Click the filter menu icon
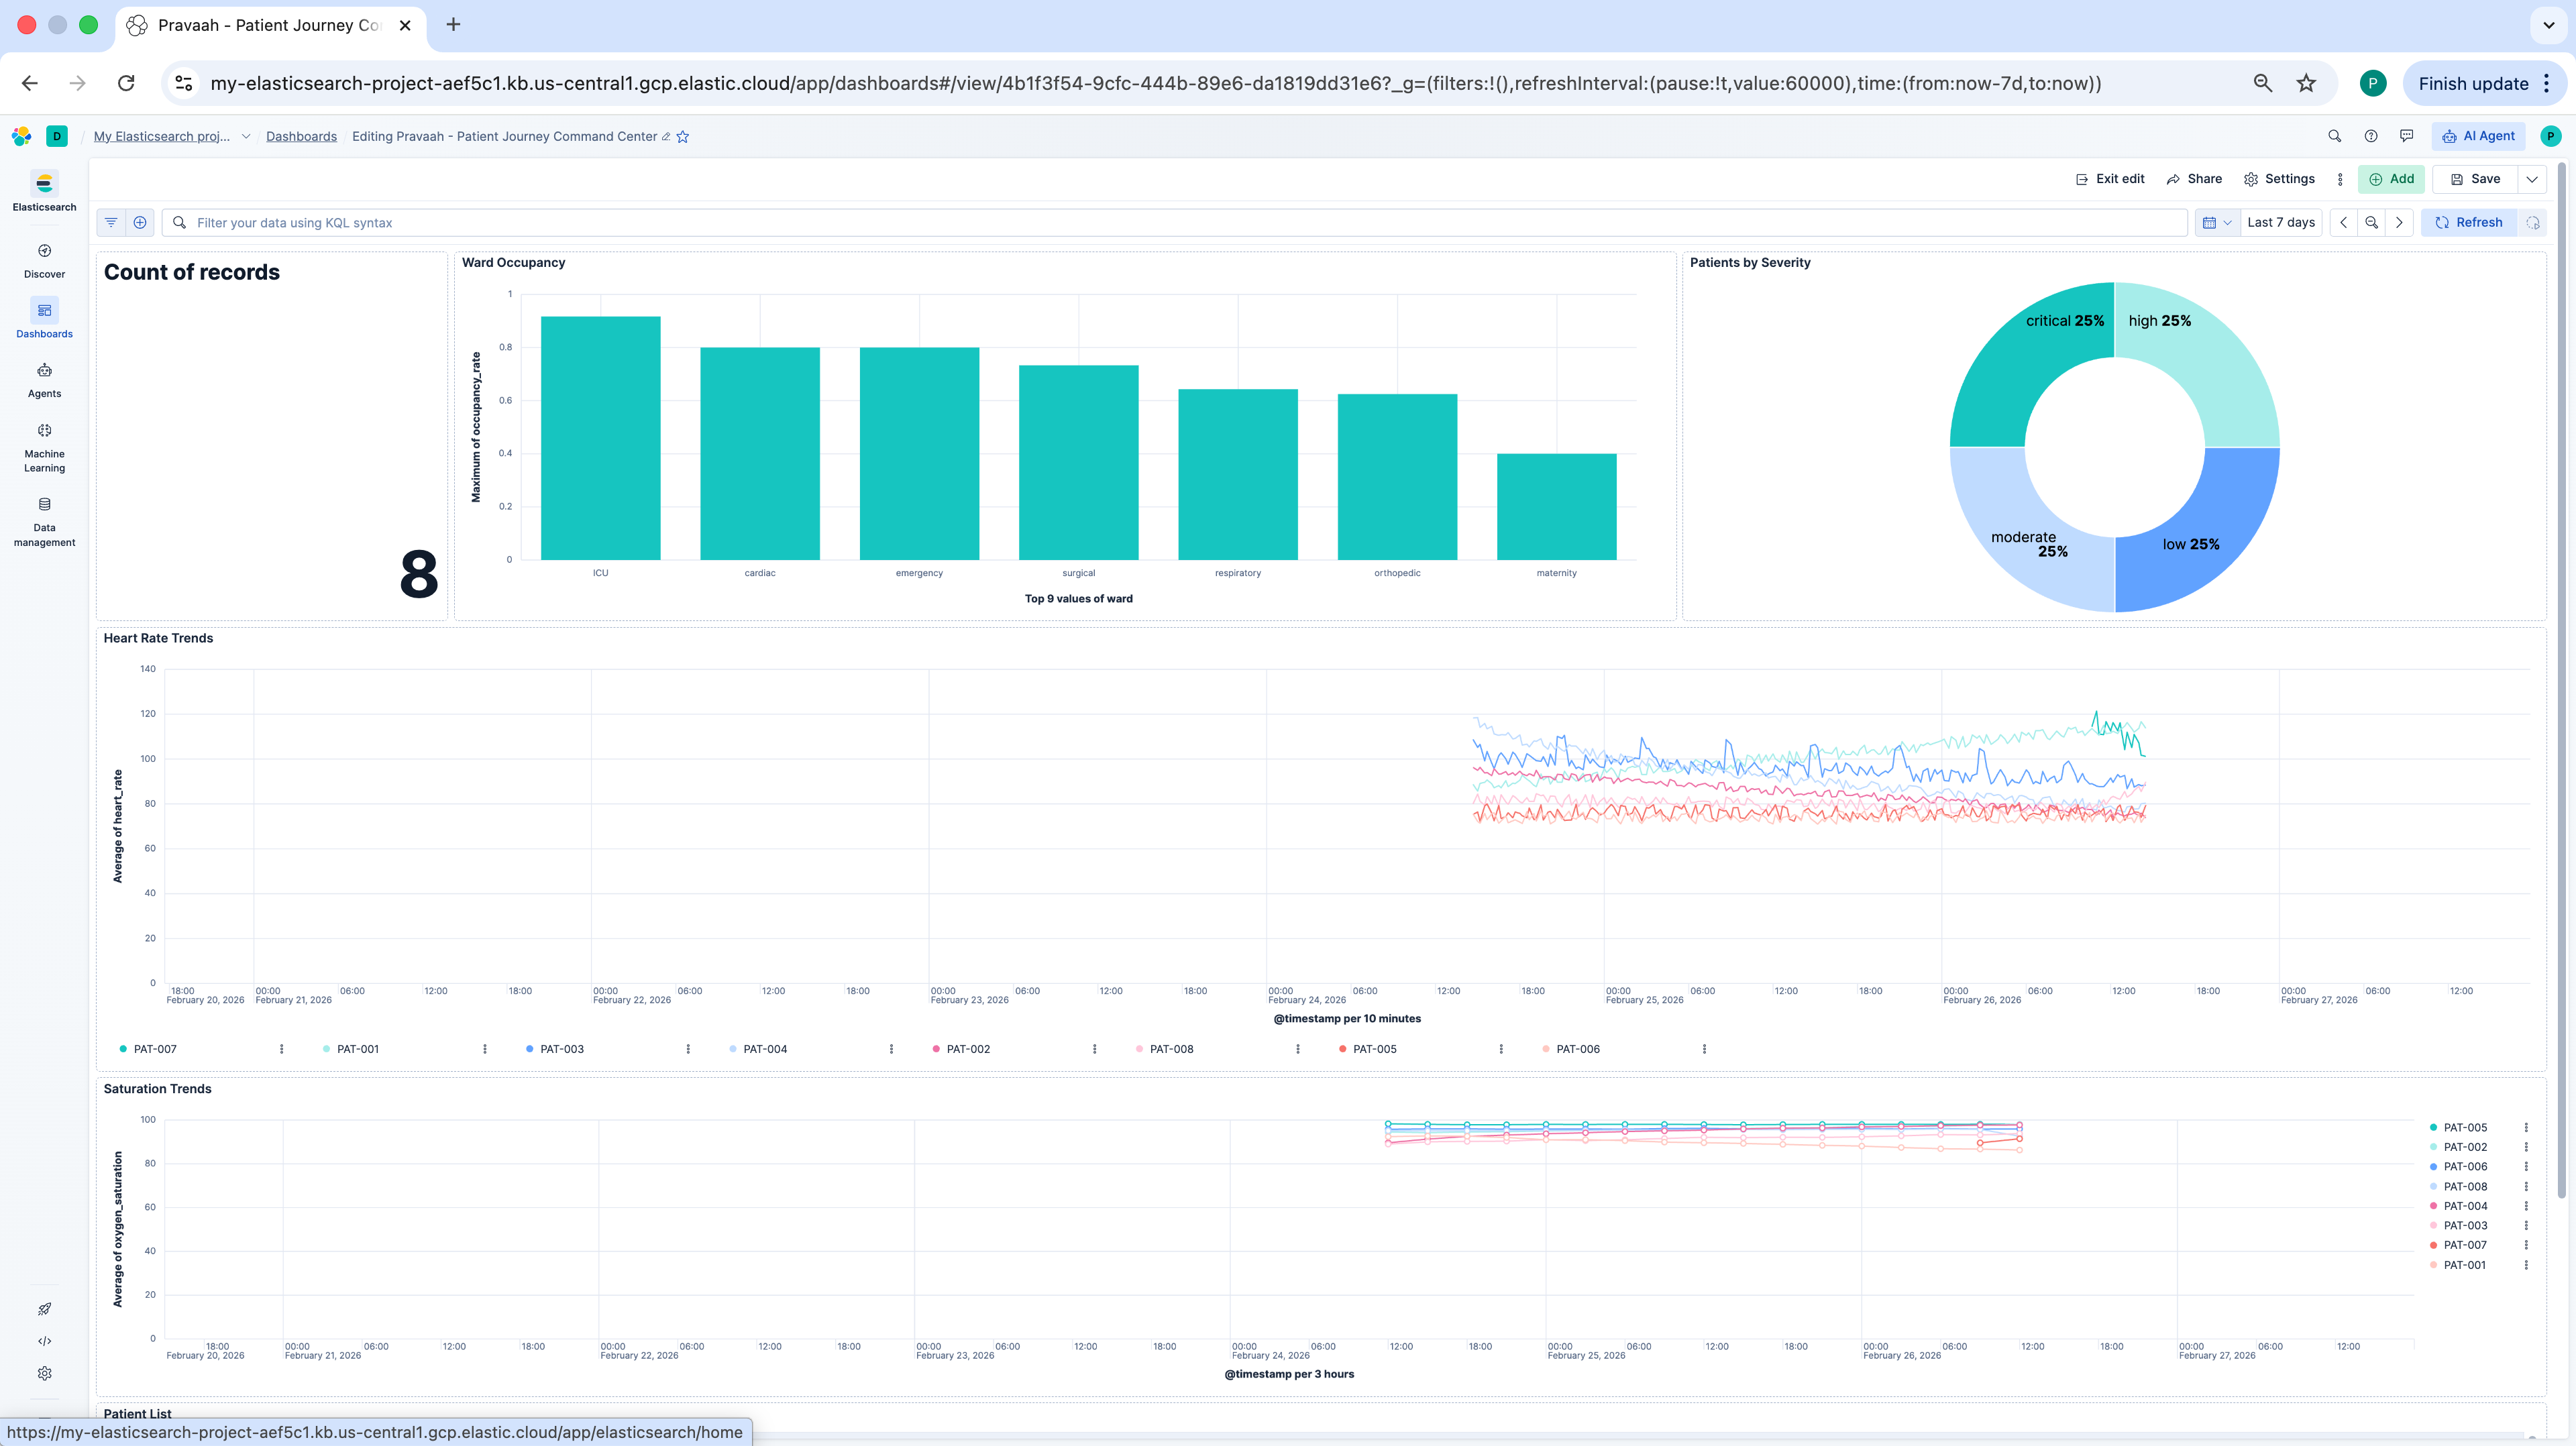This screenshot has height=1446, width=2576. click(111, 222)
